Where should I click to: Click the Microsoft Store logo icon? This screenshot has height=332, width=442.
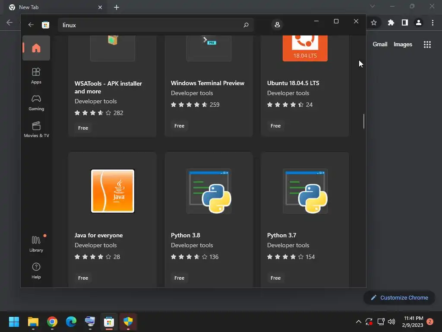[x=45, y=25]
